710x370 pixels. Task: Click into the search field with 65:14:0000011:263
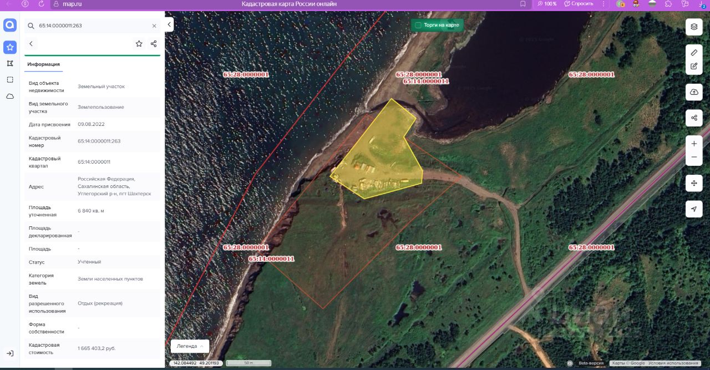point(93,26)
